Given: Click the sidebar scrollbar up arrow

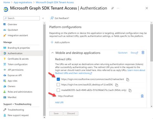Looking at the screenshot, I should 44,23.
